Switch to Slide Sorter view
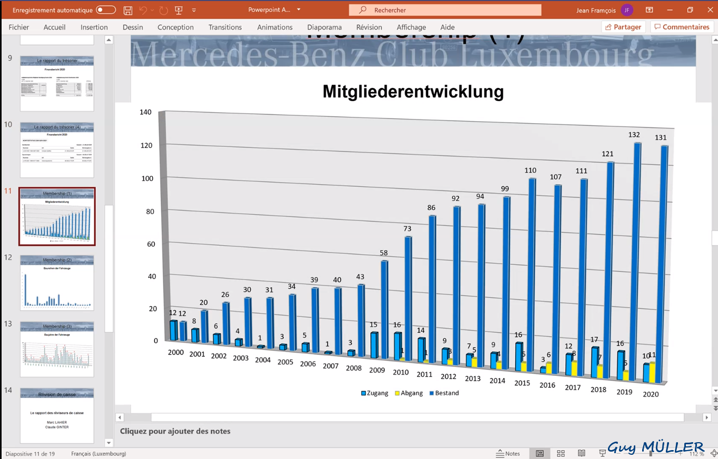 click(x=561, y=453)
